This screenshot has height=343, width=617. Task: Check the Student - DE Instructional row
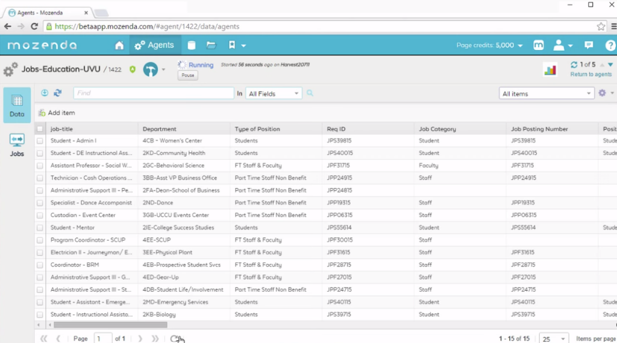pos(40,153)
